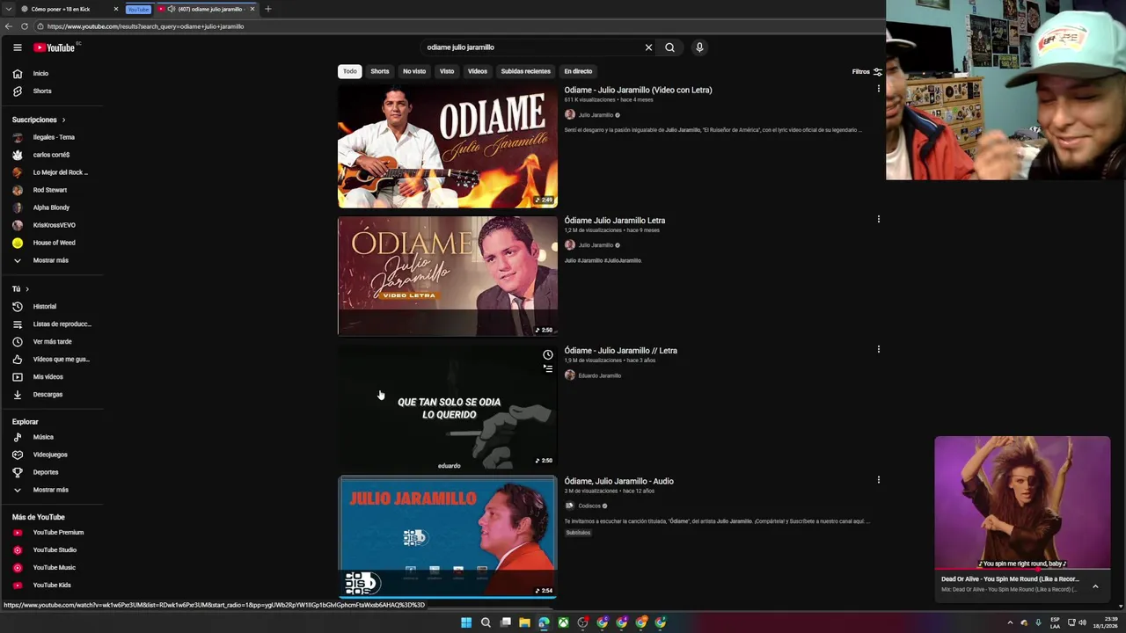Open Dead Or Alive miniplayer video
The width and height of the screenshot is (1126, 633).
tap(1022, 503)
